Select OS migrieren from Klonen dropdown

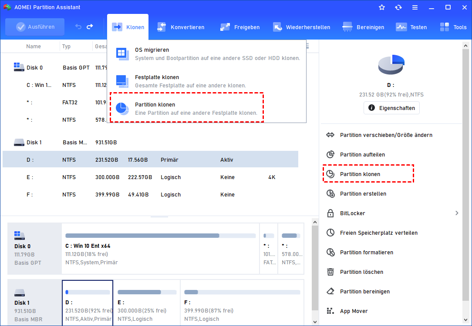[207, 54]
